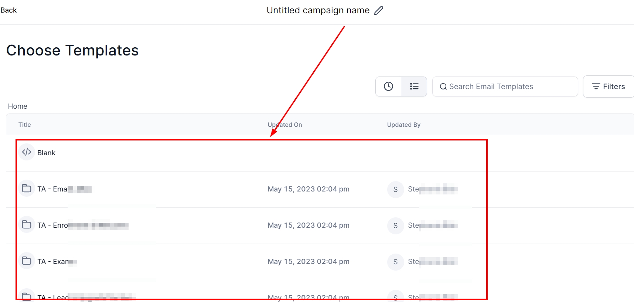Open the Filters menu
634x302 pixels.
coord(609,86)
